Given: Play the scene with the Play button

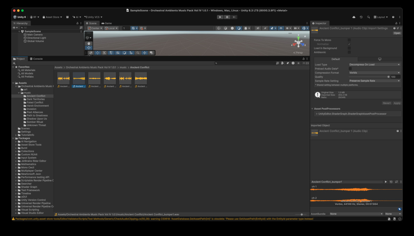Looking at the screenshot, I should tap(220, 17).
